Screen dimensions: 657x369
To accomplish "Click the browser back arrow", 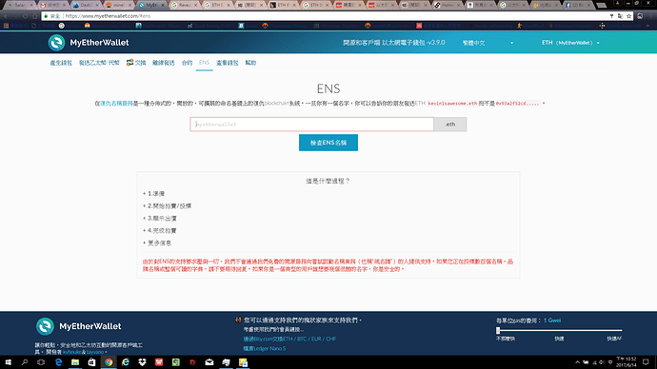I will 7,16.
